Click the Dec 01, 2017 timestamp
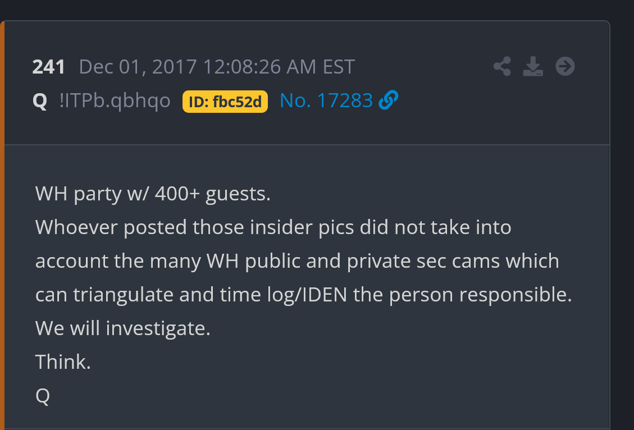 [138, 67]
